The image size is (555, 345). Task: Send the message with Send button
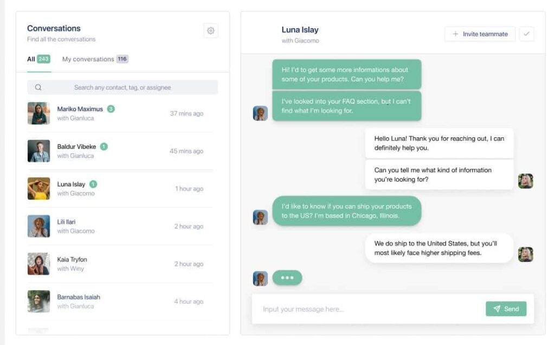tap(506, 309)
